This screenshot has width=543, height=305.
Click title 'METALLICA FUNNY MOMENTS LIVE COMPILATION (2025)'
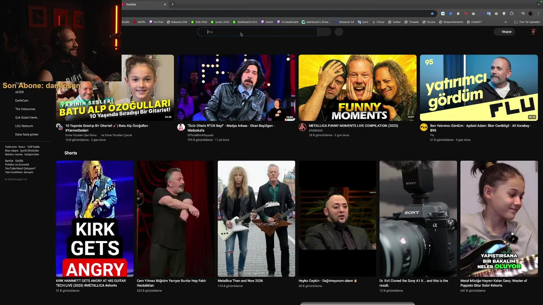point(353,126)
